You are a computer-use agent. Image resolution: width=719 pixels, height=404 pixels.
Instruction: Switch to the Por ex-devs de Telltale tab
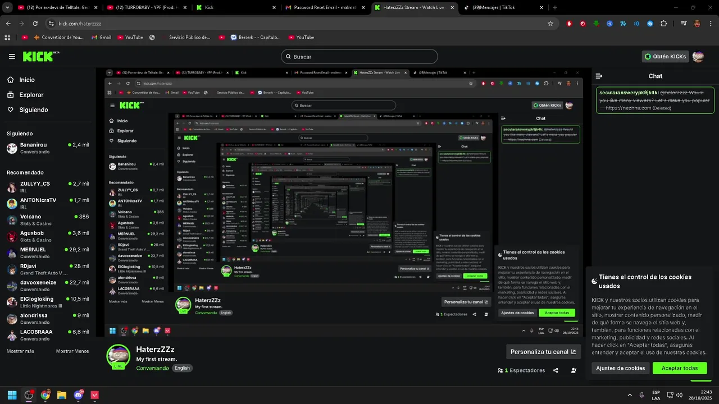[x=58, y=8]
